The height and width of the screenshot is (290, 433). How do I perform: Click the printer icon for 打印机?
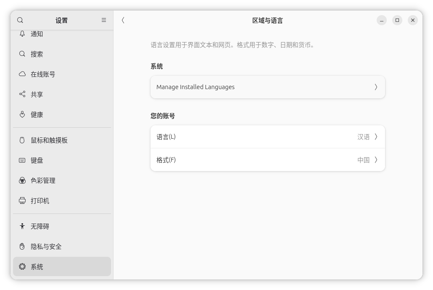(22, 201)
